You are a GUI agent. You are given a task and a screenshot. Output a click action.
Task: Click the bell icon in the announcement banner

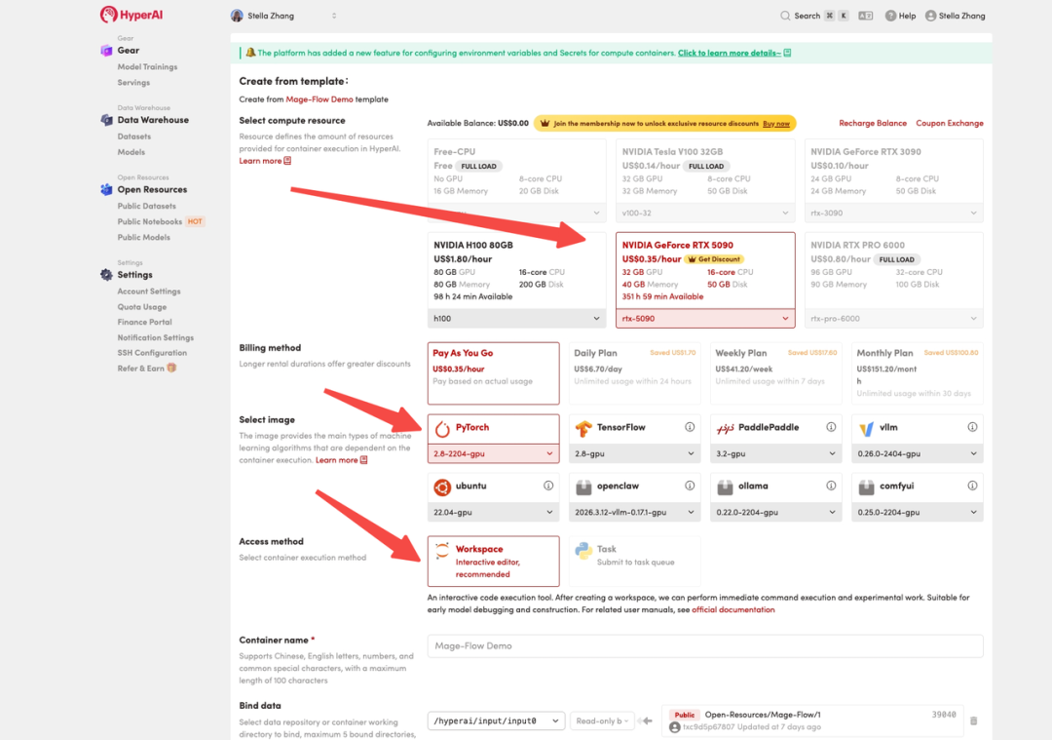click(x=250, y=53)
